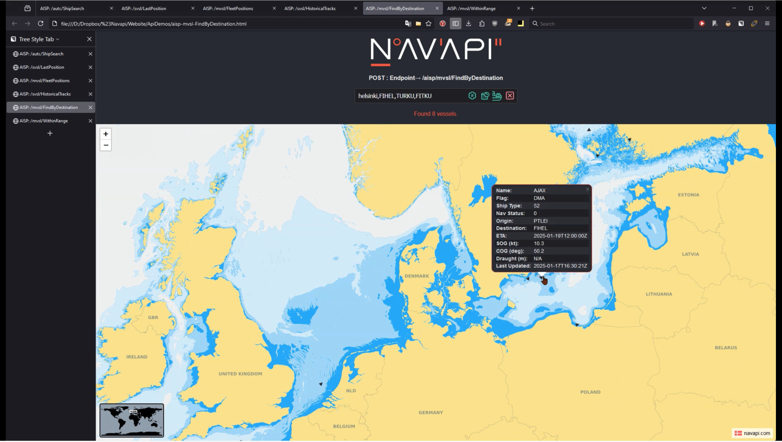Open the uBlock Origin shield extension
Screen dimensions: 782x442
tap(495, 24)
